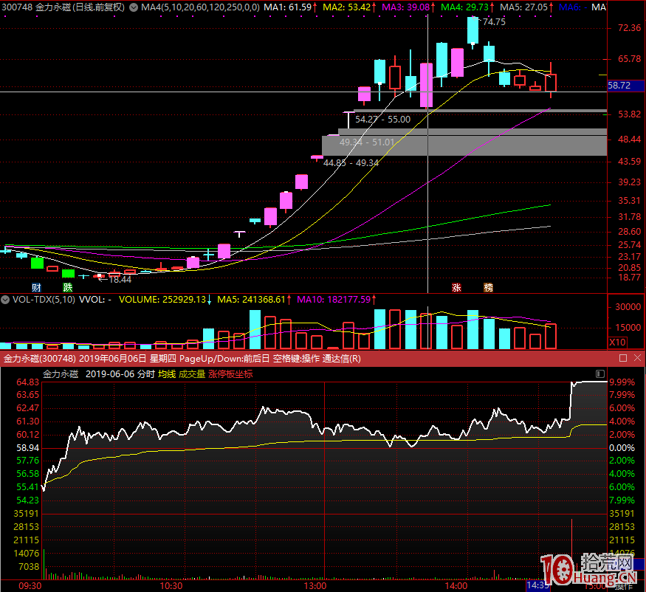Click white 0.00% on intraday axis
646x592 pixels.
click(x=622, y=448)
